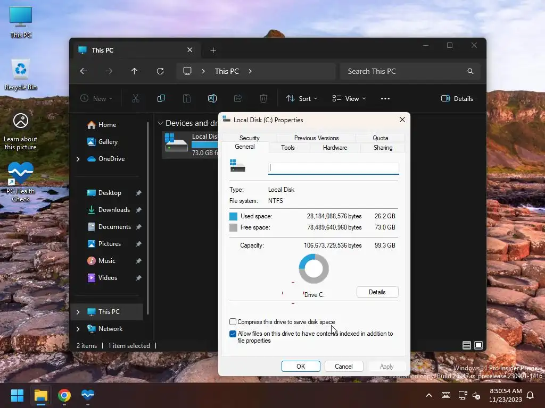Screen dimensions: 545x408
Task: Switch to the Quota tab
Action: click(x=380, y=138)
